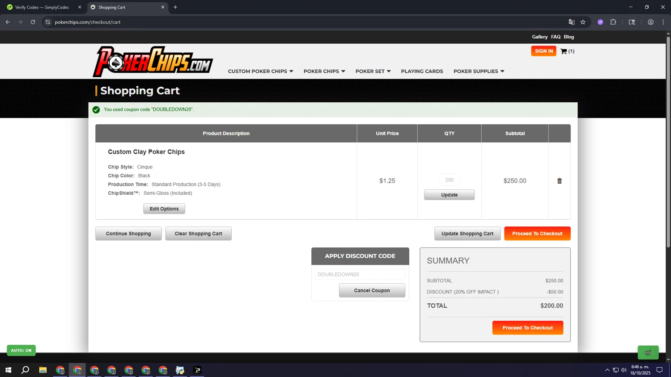Open the Gallery link in top bar
The image size is (671, 377).
(539, 37)
